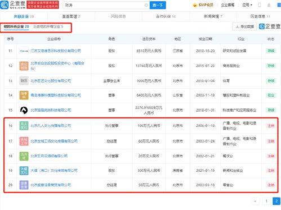Open company name link in row 11
This screenshot has width=281, height=210.
tap(56, 51)
